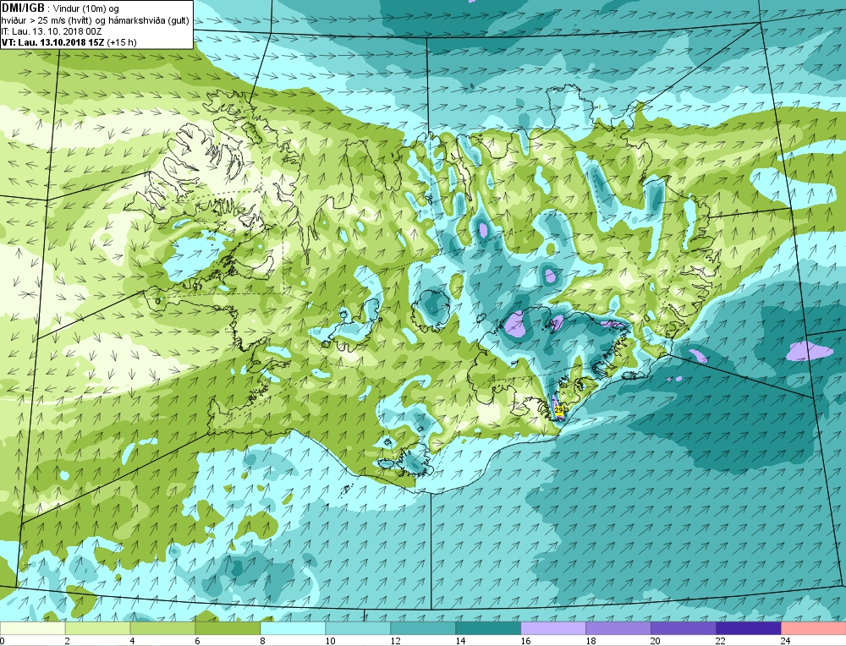Click the yellow 29 gust marker
Image resolution: width=846 pixels, height=646 pixels.
(559, 410)
